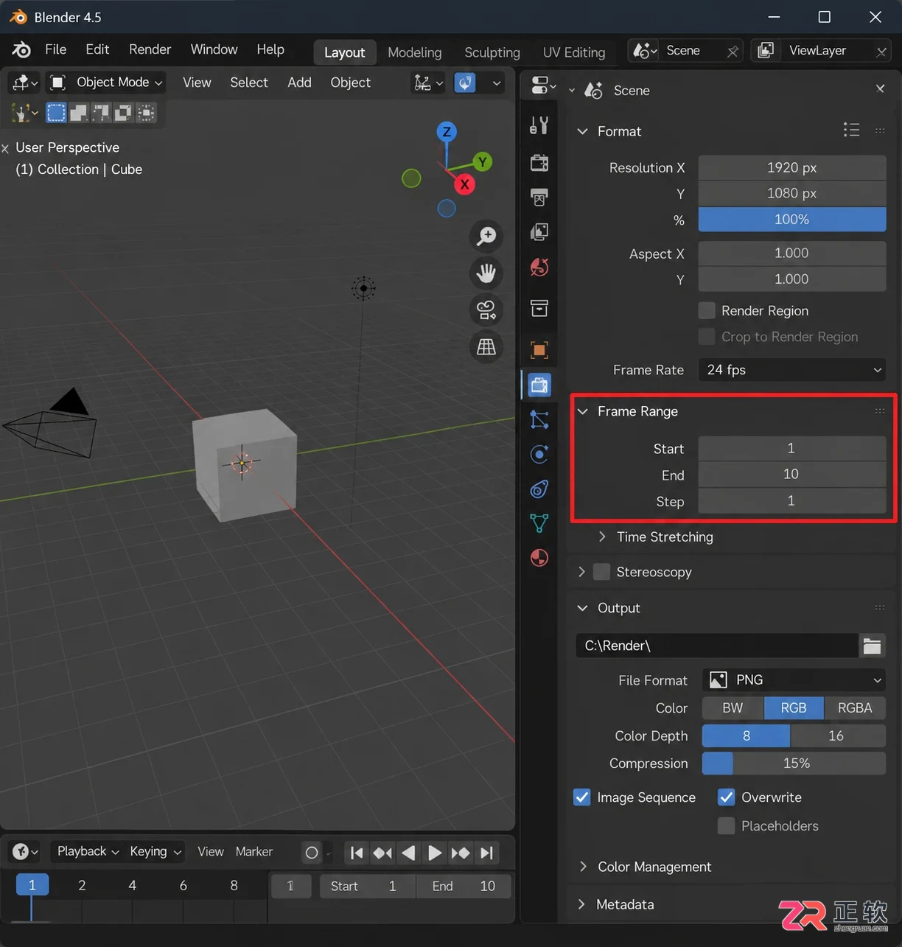Enable Render Region checkbox
The height and width of the screenshot is (947, 902).
point(707,310)
